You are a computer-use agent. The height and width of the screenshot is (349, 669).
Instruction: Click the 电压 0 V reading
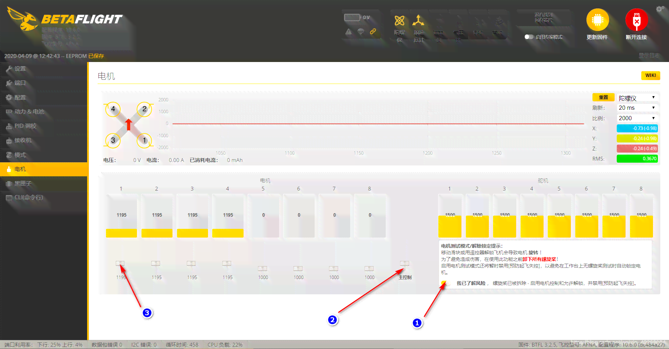point(122,160)
